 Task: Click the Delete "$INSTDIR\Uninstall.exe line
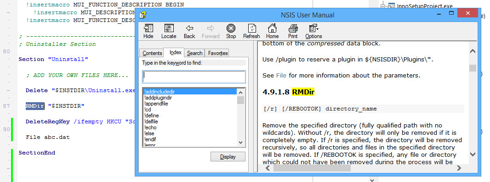point(80,90)
